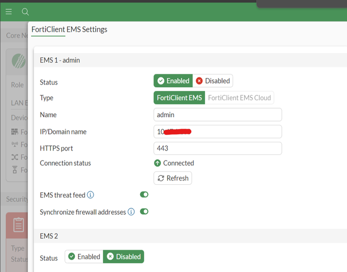Viewport: 347px width, 272px height.
Task: Open EMS threat feed info icon
Action: pyautogui.click(x=90, y=195)
